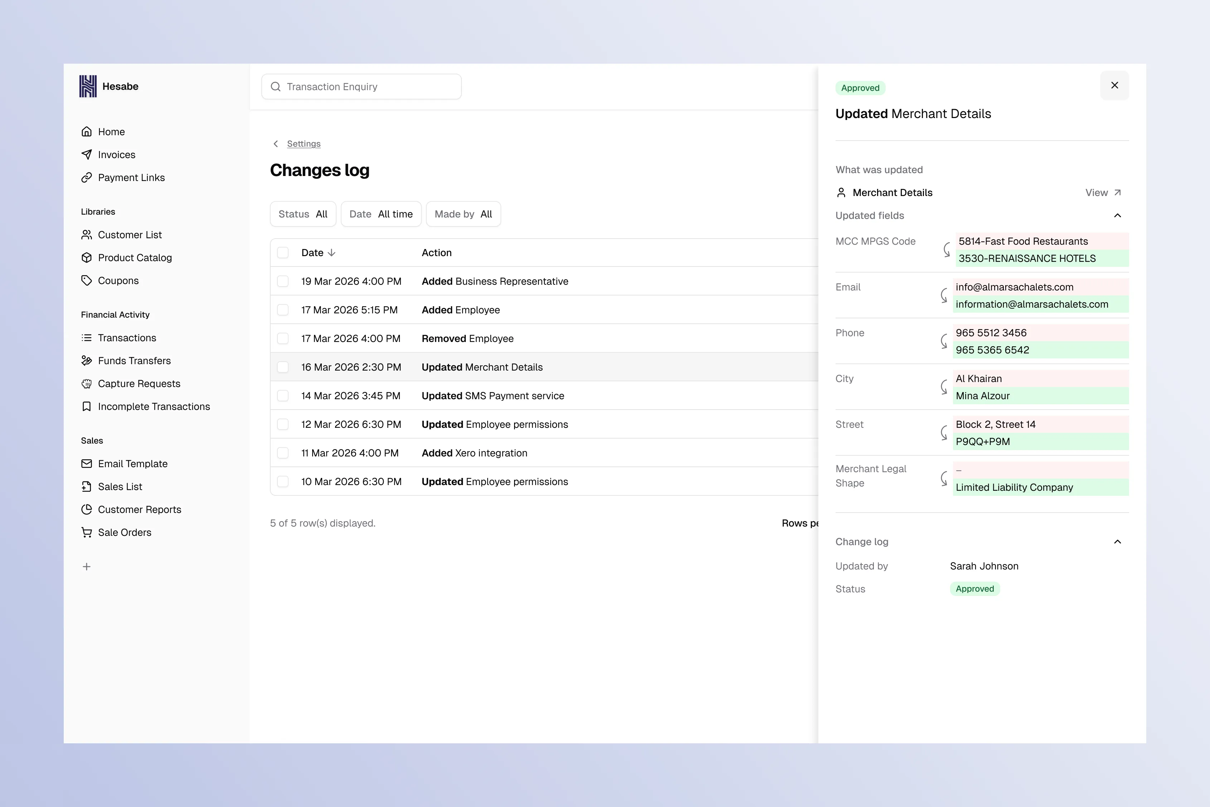Focus the Transaction Enquiry search field

pos(361,87)
